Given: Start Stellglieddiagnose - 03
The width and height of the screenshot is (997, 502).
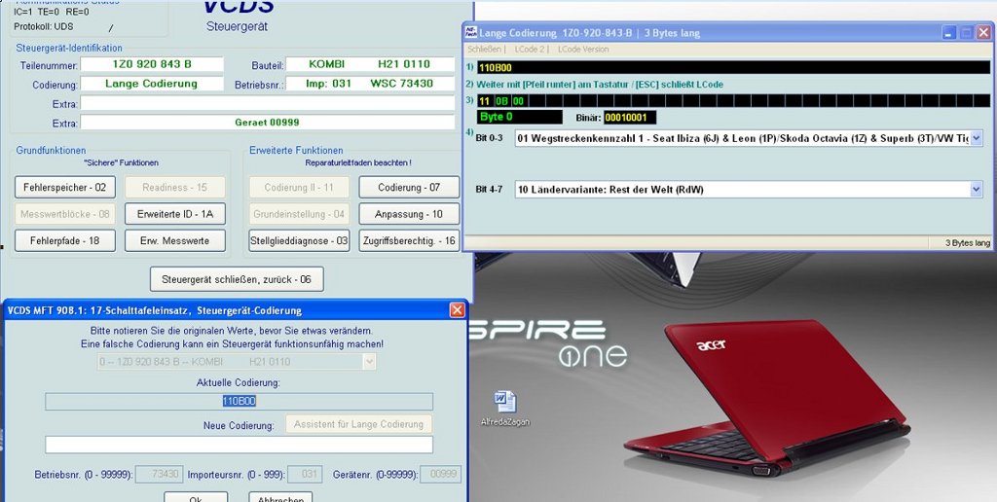Looking at the screenshot, I should tap(299, 241).
